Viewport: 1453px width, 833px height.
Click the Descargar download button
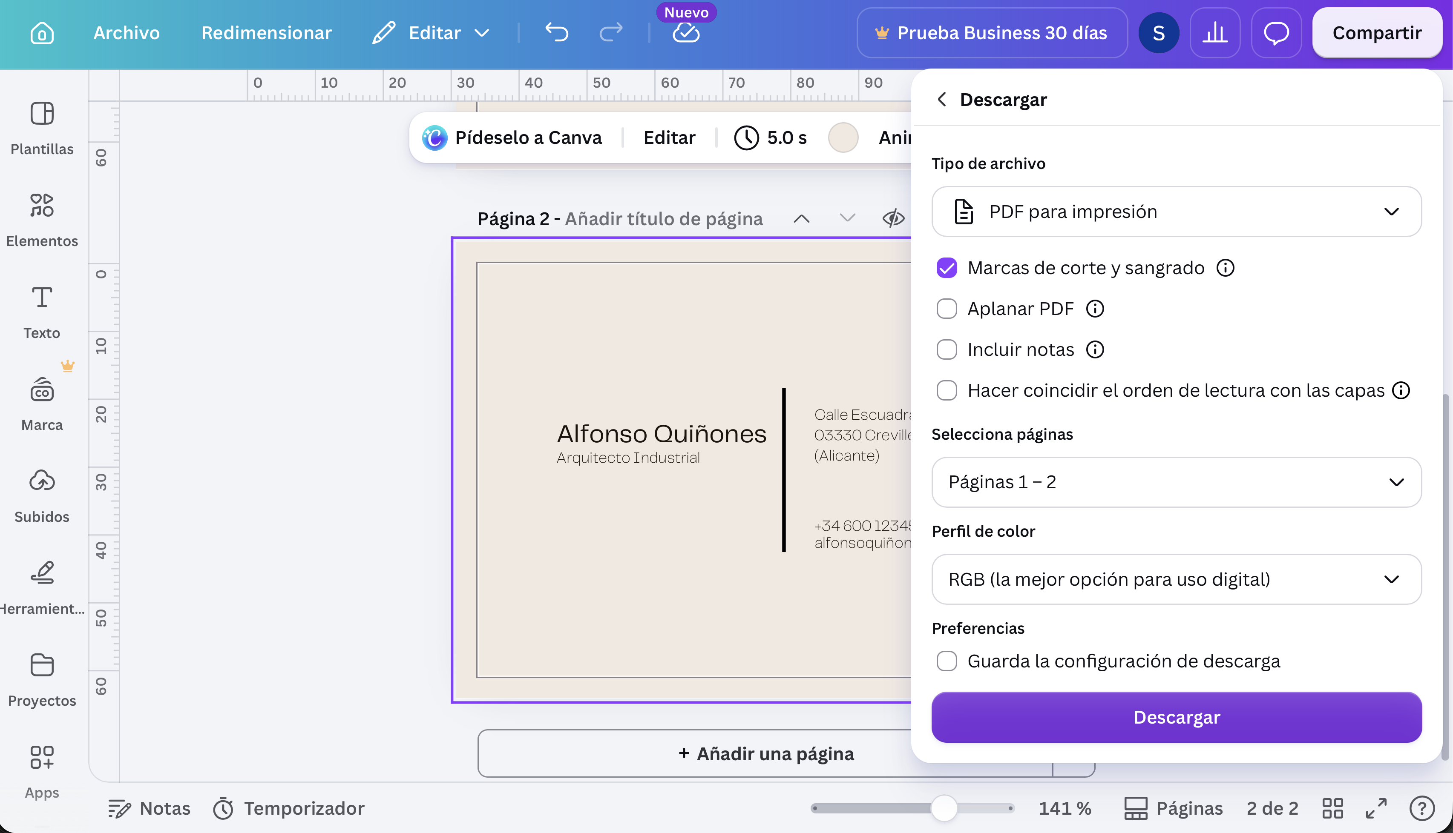click(1176, 717)
